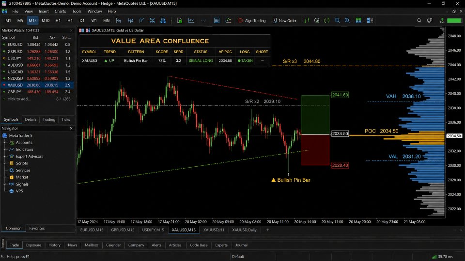Toggle Algo Trading button
Image resolution: width=465 pixels, height=261 pixels.
point(252,20)
